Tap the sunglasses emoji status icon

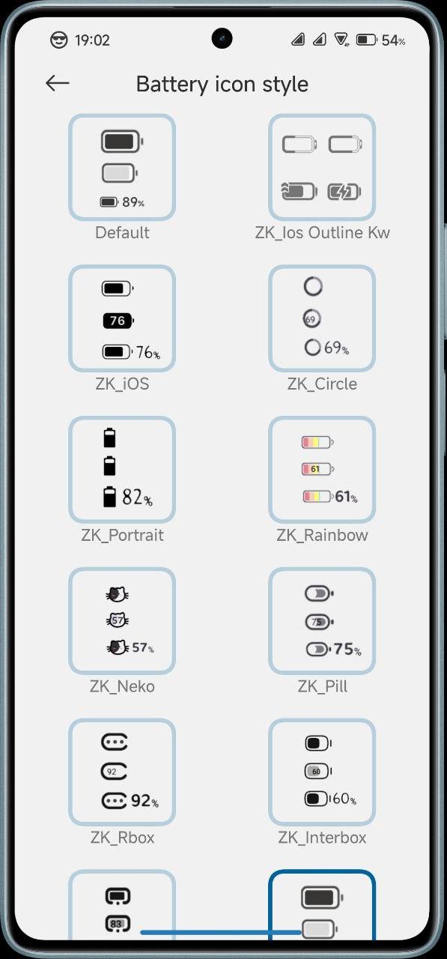tap(58, 40)
